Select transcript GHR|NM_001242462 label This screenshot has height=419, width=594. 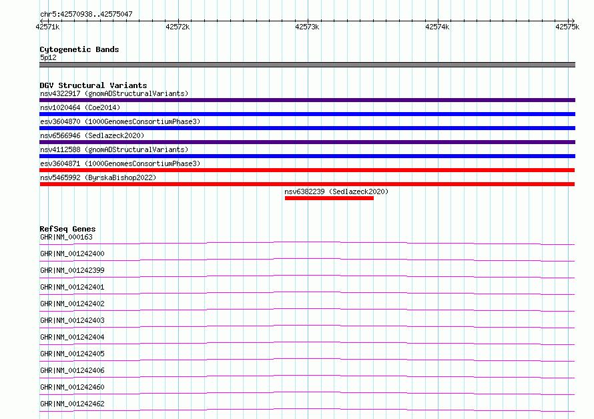(x=72, y=404)
